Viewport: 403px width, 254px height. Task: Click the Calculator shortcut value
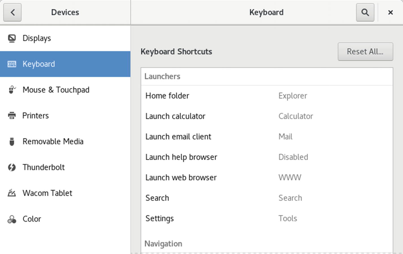[296, 116]
